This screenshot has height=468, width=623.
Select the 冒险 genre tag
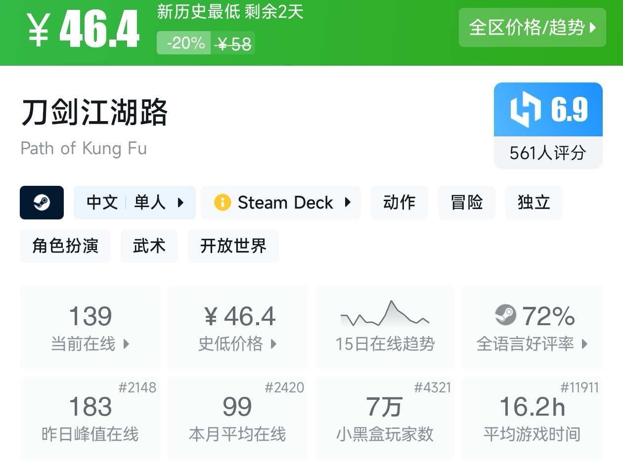[x=466, y=203]
